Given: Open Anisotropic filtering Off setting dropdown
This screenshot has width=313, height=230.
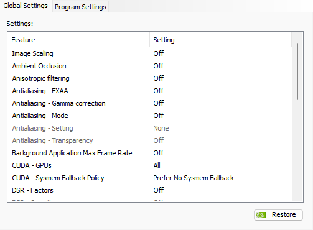Looking at the screenshot, I should (159, 78).
